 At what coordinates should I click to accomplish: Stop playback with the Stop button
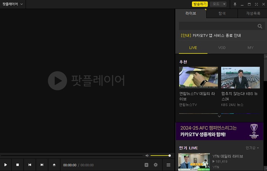18,165
